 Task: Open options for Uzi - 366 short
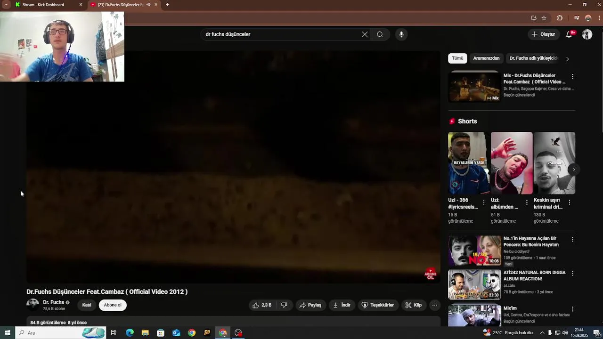pyautogui.click(x=483, y=202)
